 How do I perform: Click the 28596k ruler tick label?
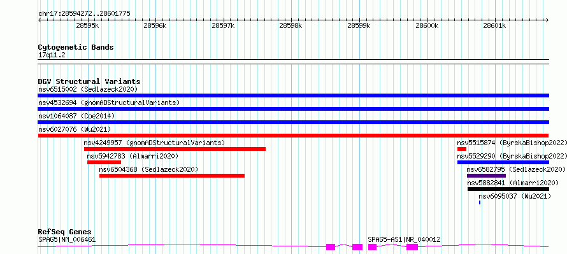coord(155,25)
